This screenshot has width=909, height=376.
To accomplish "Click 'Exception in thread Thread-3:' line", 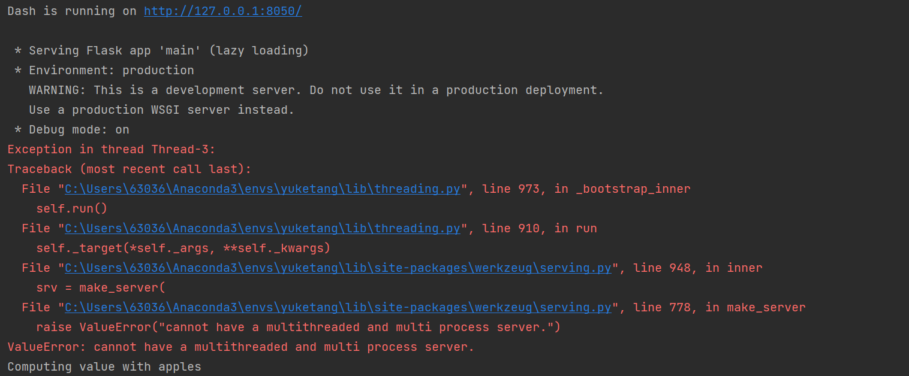I will pos(111,150).
